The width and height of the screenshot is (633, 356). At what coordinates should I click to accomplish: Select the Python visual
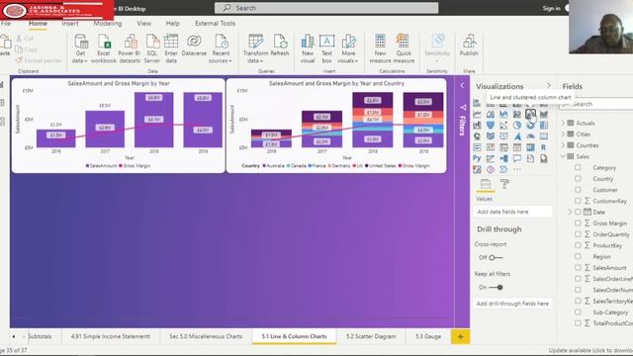pyautogui.click(x=477, y=158)
